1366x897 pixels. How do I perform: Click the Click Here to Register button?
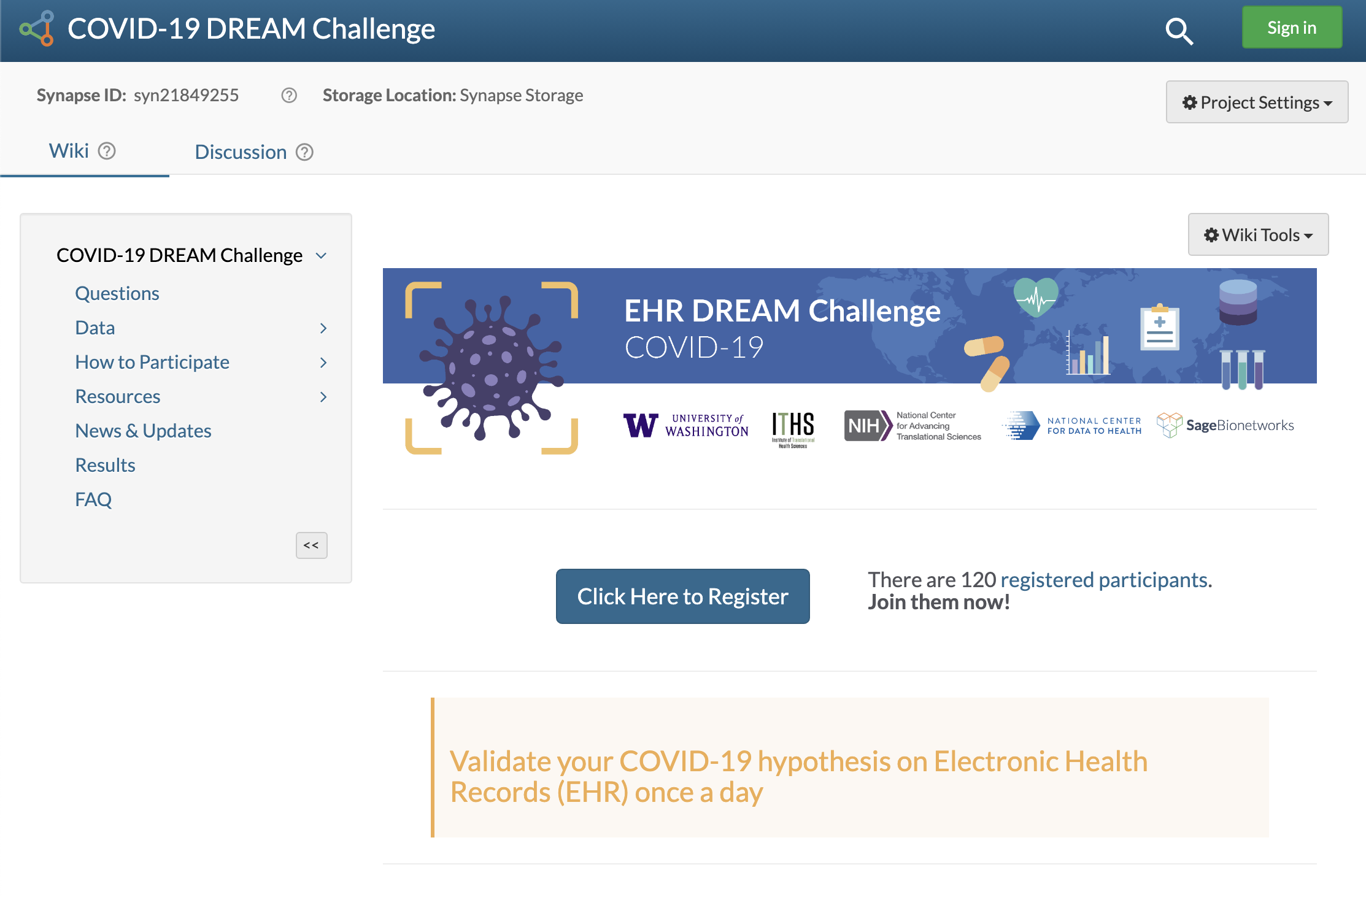683,596
